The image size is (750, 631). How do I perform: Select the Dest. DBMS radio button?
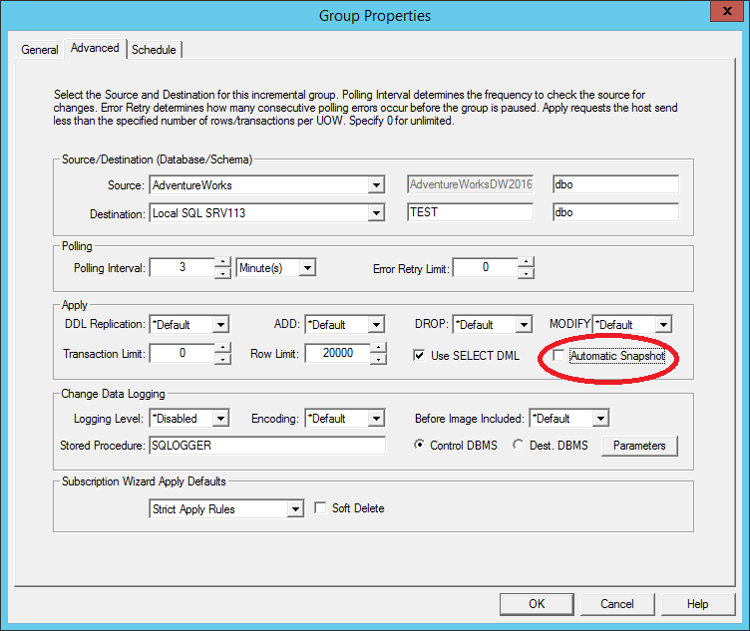(518, 446)
